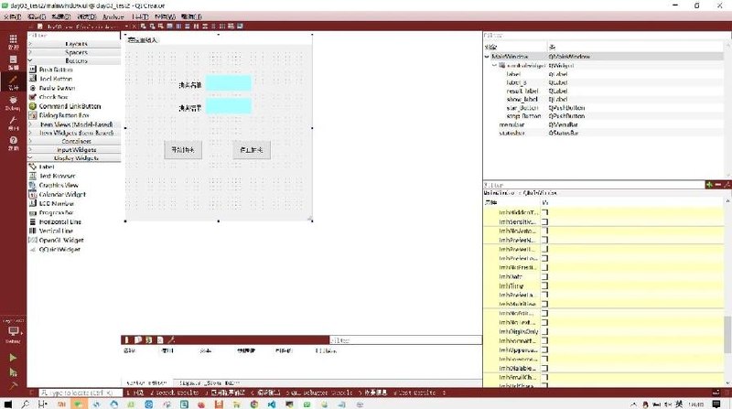The image size is (732, 409).
Task: Collapse the Display Widgets category
Action: click(x=75, y=157)
